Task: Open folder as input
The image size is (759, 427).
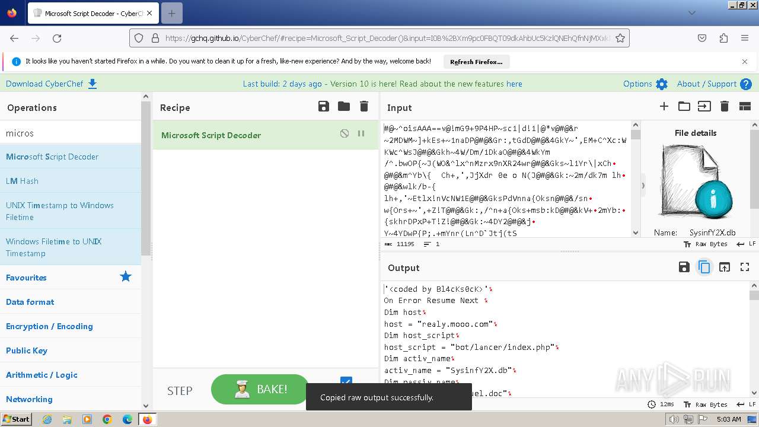Action: [x=684, y=107]
